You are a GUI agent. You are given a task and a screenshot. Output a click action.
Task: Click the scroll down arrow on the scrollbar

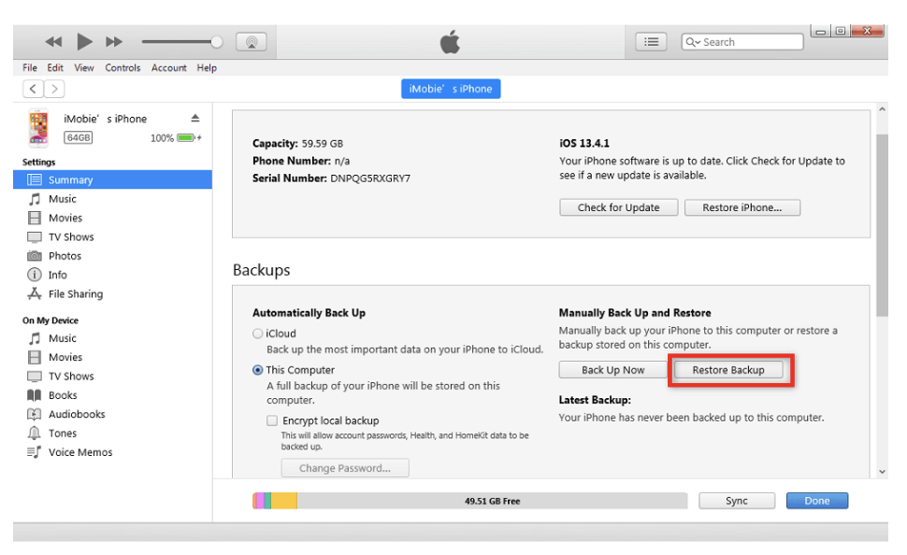[881, 472]
